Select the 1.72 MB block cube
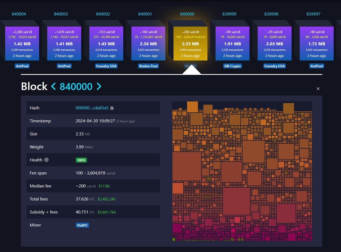 click(x=317, y=43)
